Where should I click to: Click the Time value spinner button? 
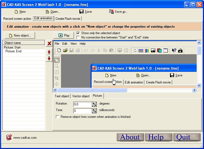tap(94, 111)
